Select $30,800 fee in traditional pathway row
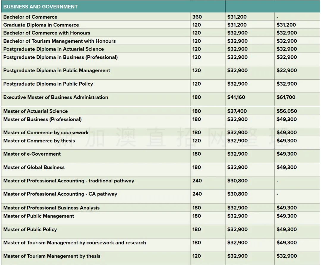 coord(237,181)
